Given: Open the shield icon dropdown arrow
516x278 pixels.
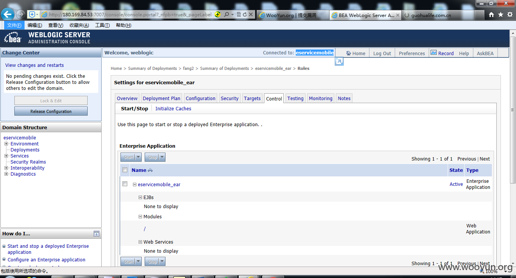Looking at the screenshot, I should [x=37, y=14].
